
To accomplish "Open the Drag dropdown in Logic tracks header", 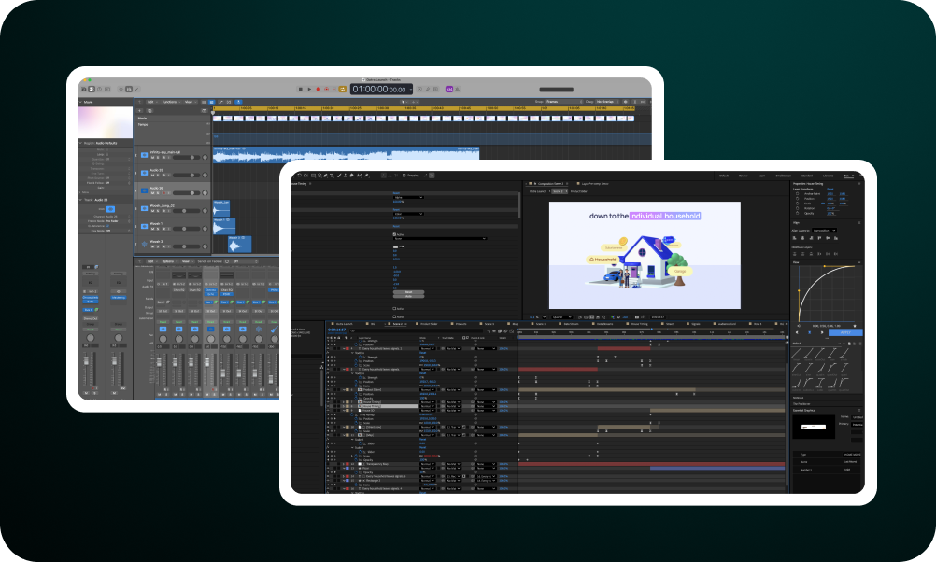I will 607,102.
